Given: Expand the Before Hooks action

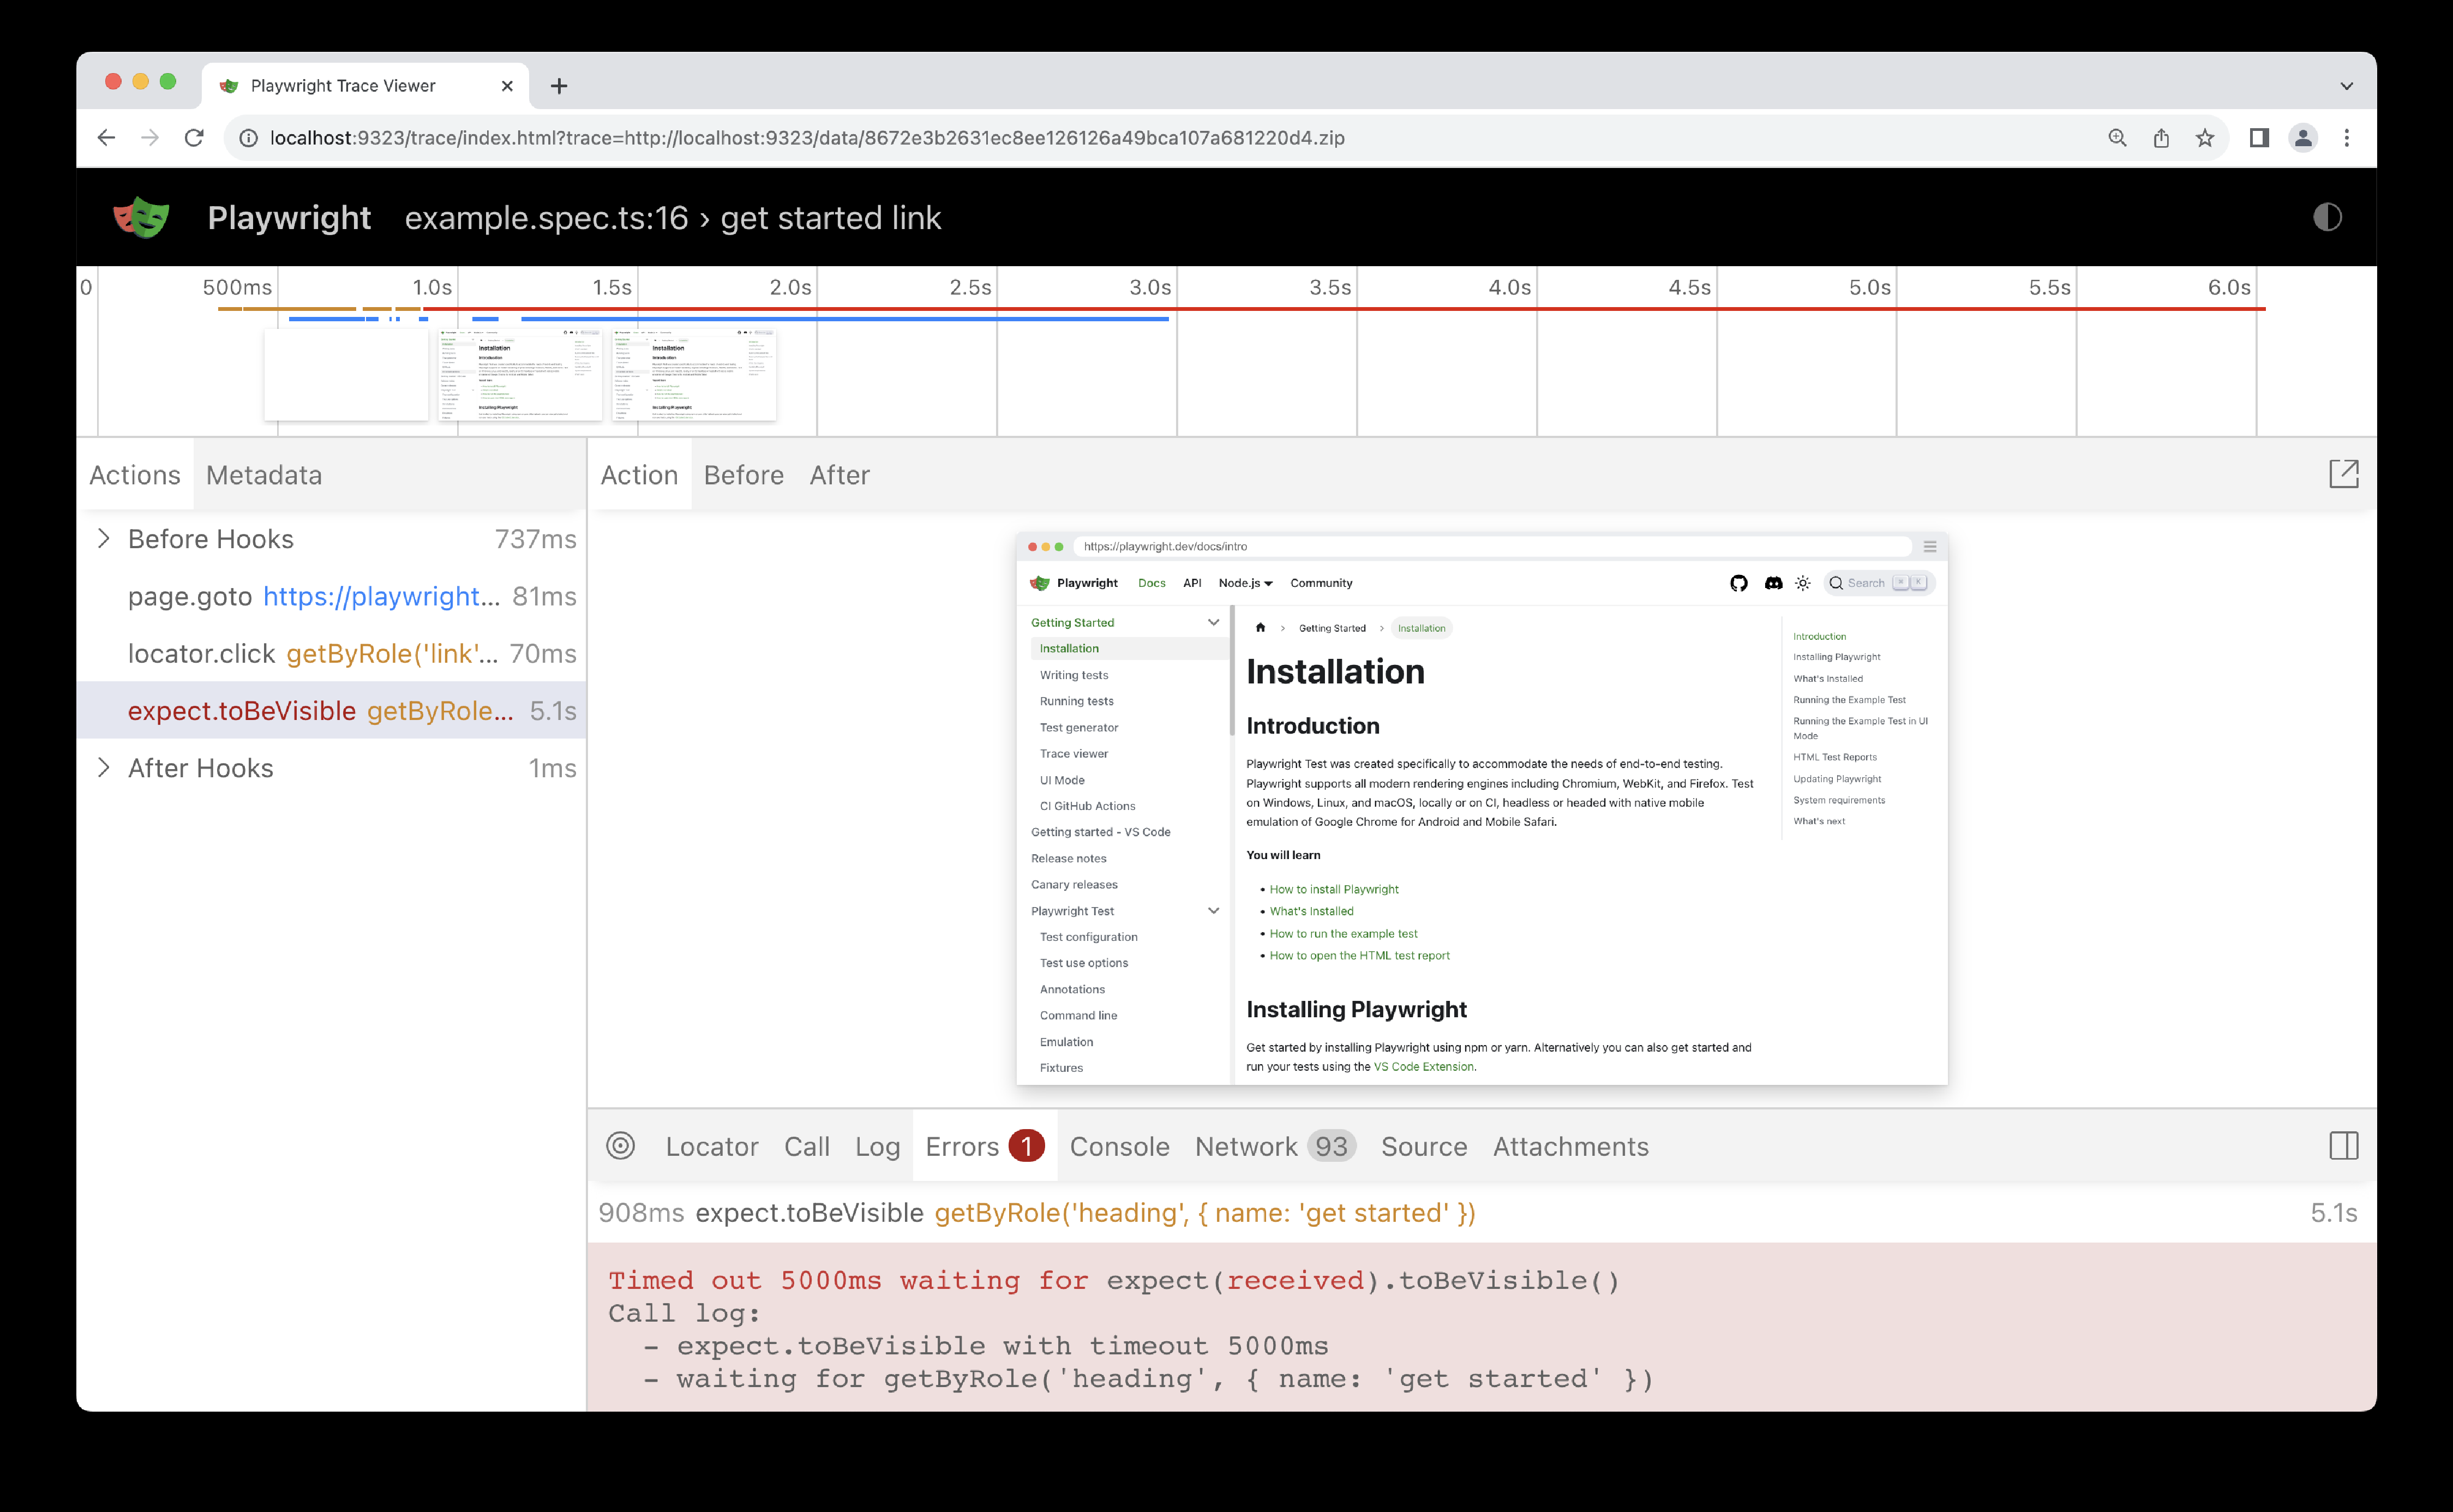Looking at the screenshot, I should (103, 539).
